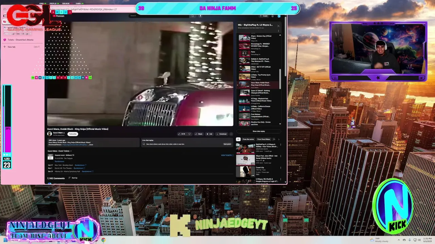Open options for BigXthaPlug Hear Voices recommendation
Viewport: 435px width, 244px height.
(x=280, y=145)
